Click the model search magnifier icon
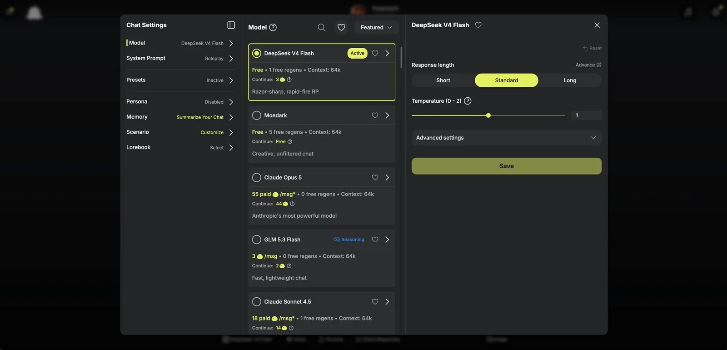 [x=321, y=27]
